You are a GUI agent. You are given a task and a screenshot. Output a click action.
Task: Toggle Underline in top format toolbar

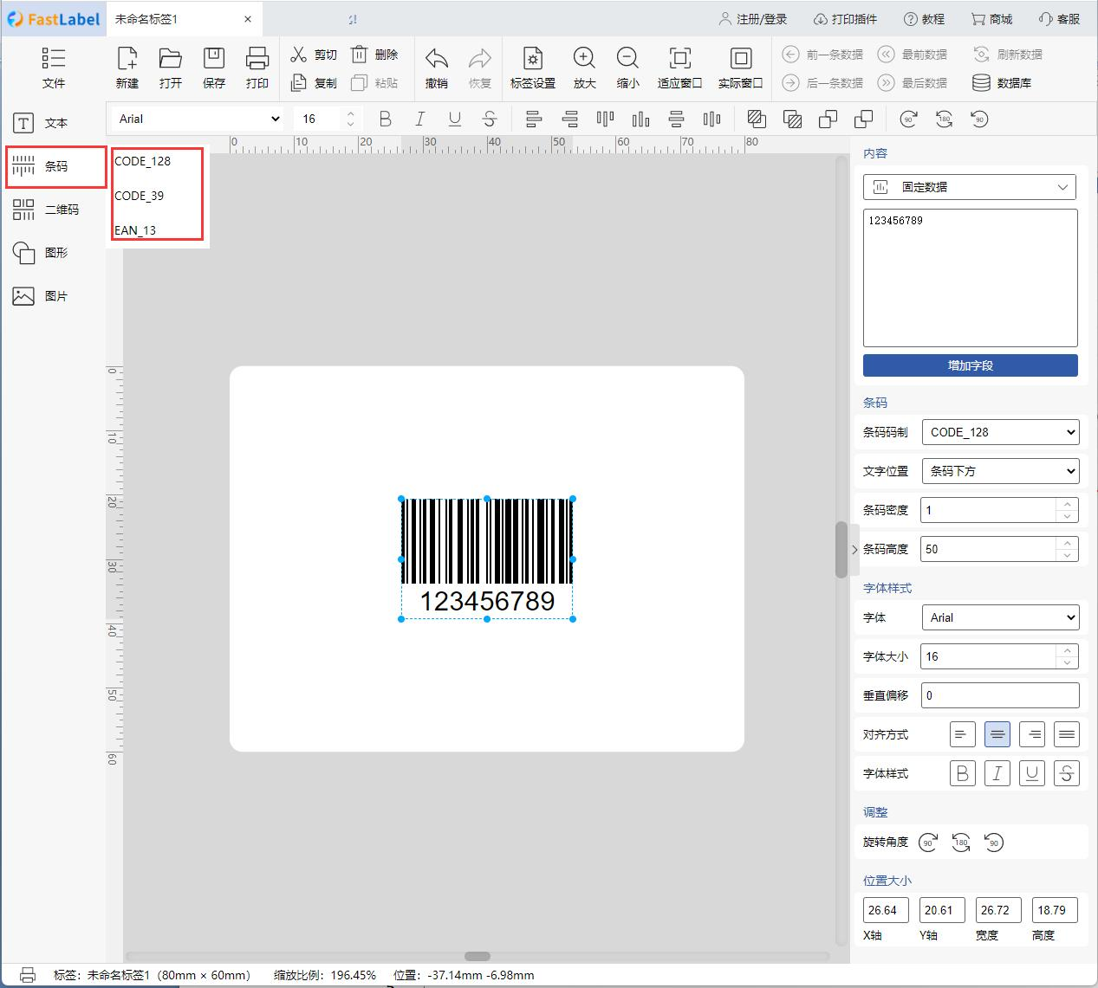click(455, 119)
